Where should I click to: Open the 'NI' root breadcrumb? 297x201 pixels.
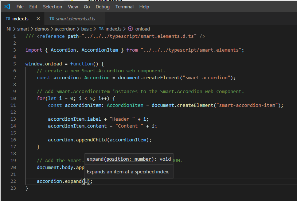click(9, 29)
